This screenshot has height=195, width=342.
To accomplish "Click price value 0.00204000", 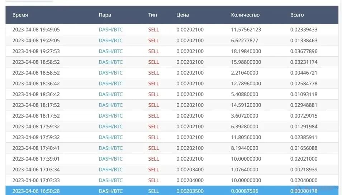I will 190,180.
